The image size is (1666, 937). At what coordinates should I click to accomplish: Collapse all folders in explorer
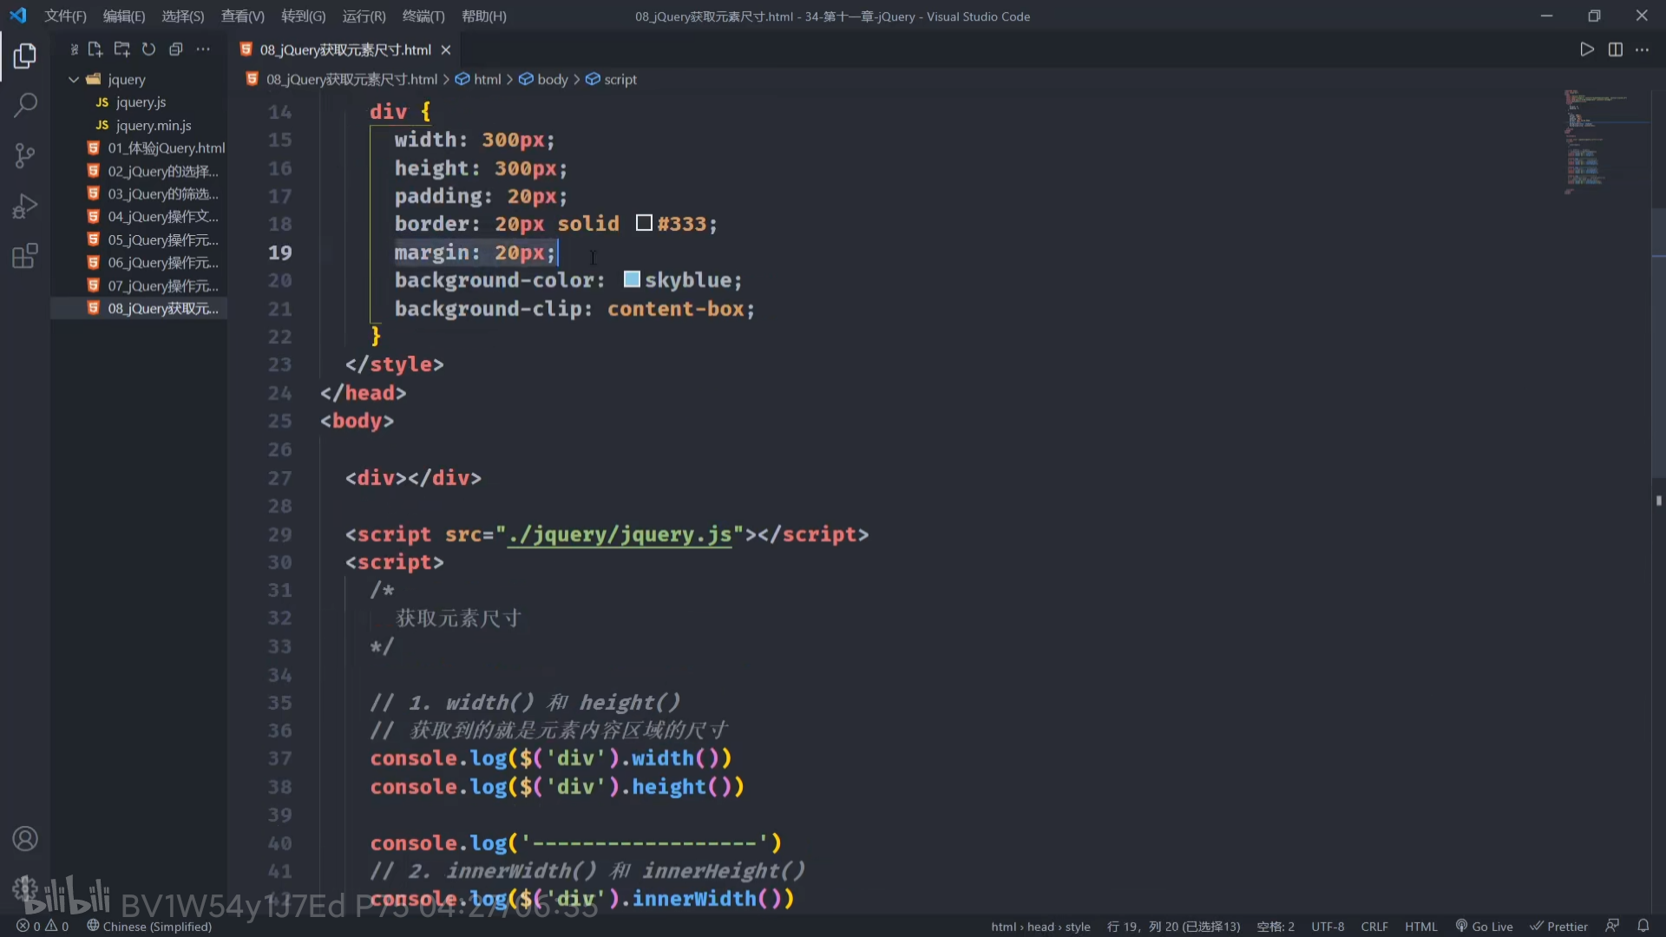175,49
